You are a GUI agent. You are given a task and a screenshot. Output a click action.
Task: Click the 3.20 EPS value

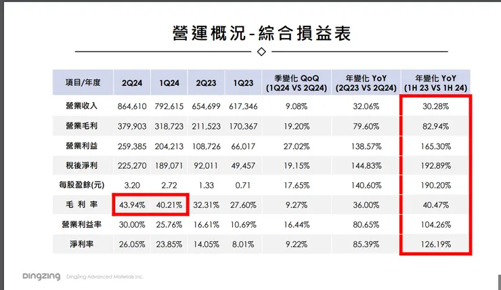132,185
